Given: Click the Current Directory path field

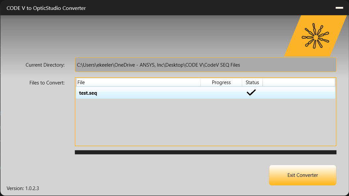Looking at the screenshot, I should click(205, 65).
